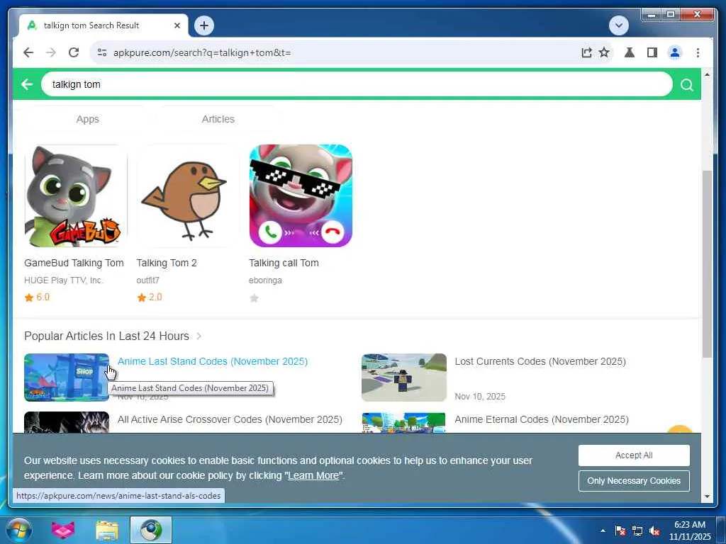Switch to the Articles tab

point(218,119)
